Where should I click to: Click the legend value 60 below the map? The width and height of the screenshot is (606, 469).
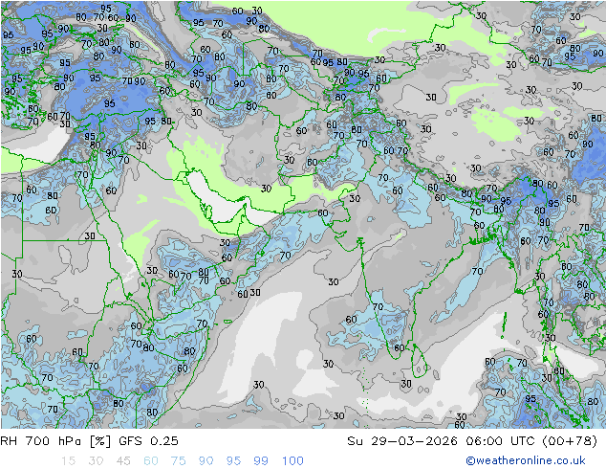point(151,460)
